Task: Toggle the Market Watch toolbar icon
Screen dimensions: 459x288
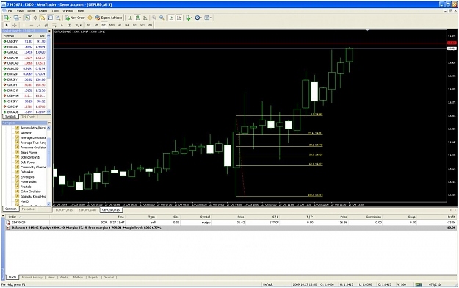Action: 27,18
